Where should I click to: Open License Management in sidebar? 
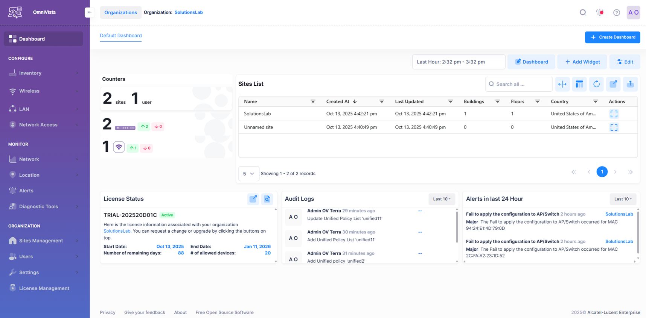[44, 288]
